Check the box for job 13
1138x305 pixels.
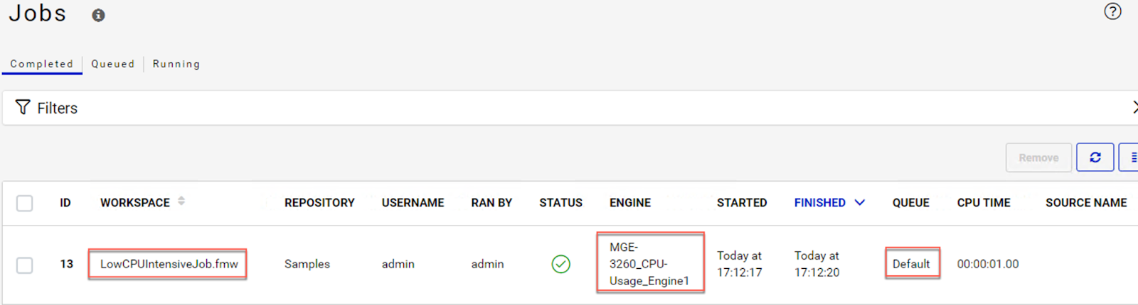point(25,265)
